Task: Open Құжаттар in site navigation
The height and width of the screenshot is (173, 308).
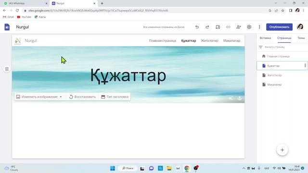Action: click(x=189, y=40)
